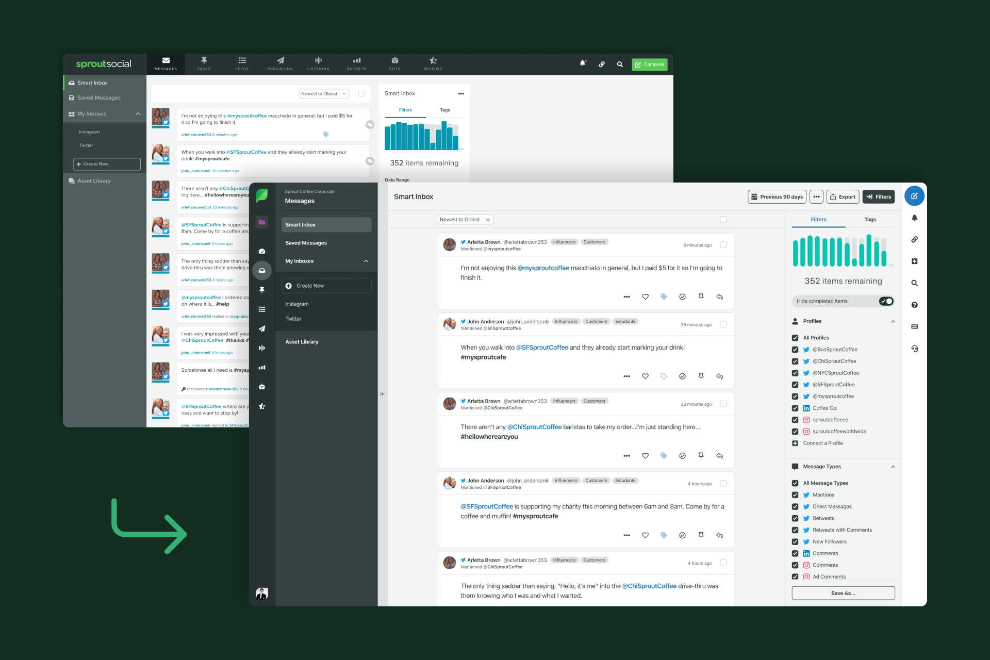Collapse the Profiles filter section
Viewport: 990px width, 660px height.
click(893, 321)
